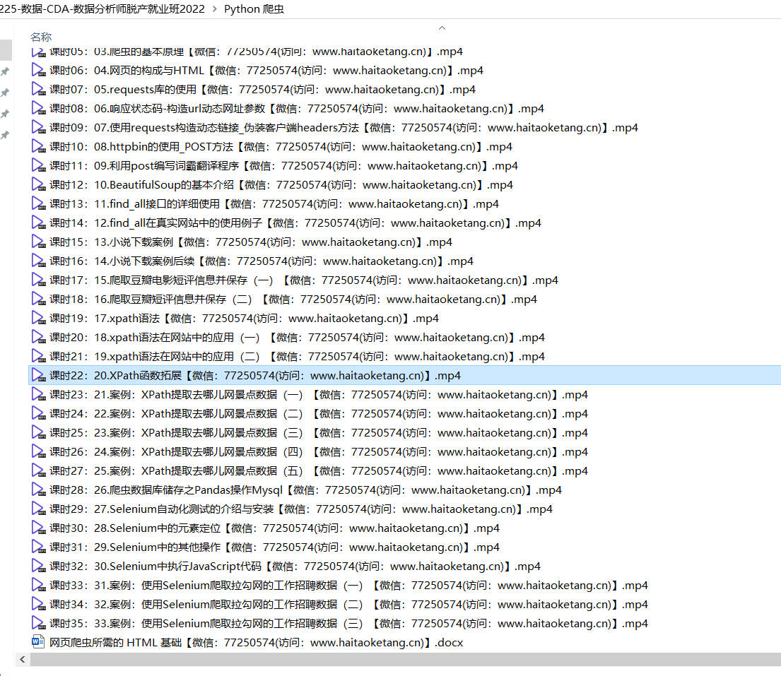
Task: Click the video icon of 课时22 file
Action: point(38,375)
